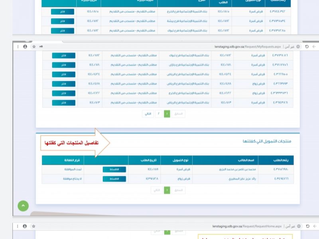The height and width of the screenshot is (239, 319).
Task: Click قرض زواج in the رائد عزيز row
Action: 184,179
